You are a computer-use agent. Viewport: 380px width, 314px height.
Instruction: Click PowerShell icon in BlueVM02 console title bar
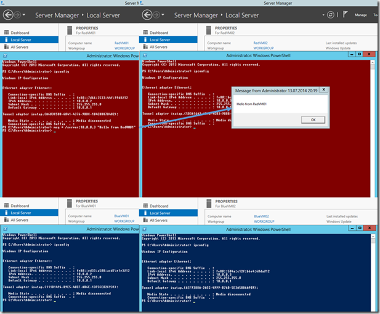coord(145,229)
